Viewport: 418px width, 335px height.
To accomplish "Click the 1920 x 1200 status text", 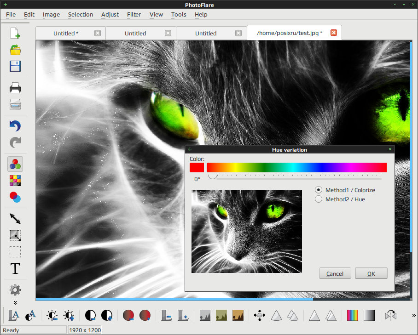I will pos(85,330).
